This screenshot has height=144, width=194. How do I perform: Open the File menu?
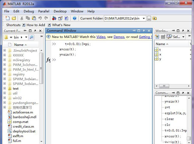pos(7,11)
